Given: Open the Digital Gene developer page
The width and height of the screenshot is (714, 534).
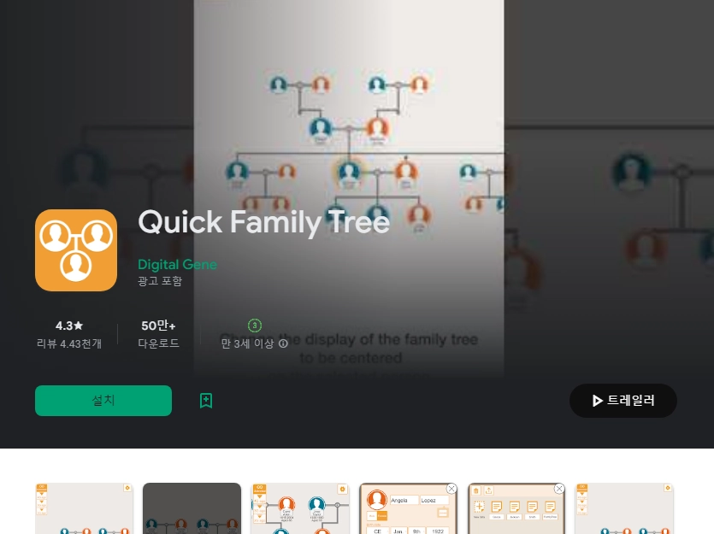Looking at the screenshot, I should [x=177, y=264].
